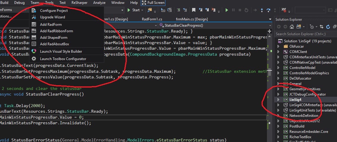Click the green Start debugging button

134,10
